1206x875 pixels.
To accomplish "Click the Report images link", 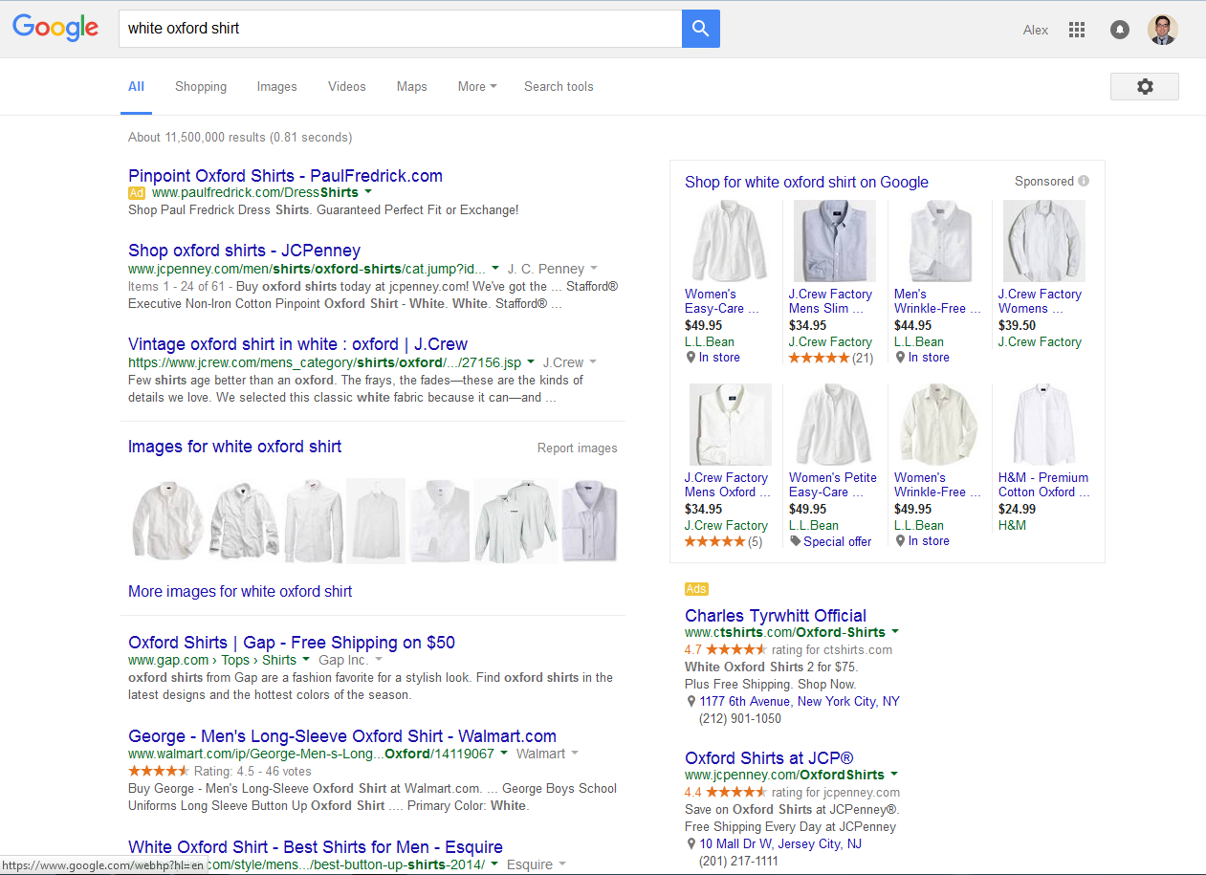I will coord(577,448).
